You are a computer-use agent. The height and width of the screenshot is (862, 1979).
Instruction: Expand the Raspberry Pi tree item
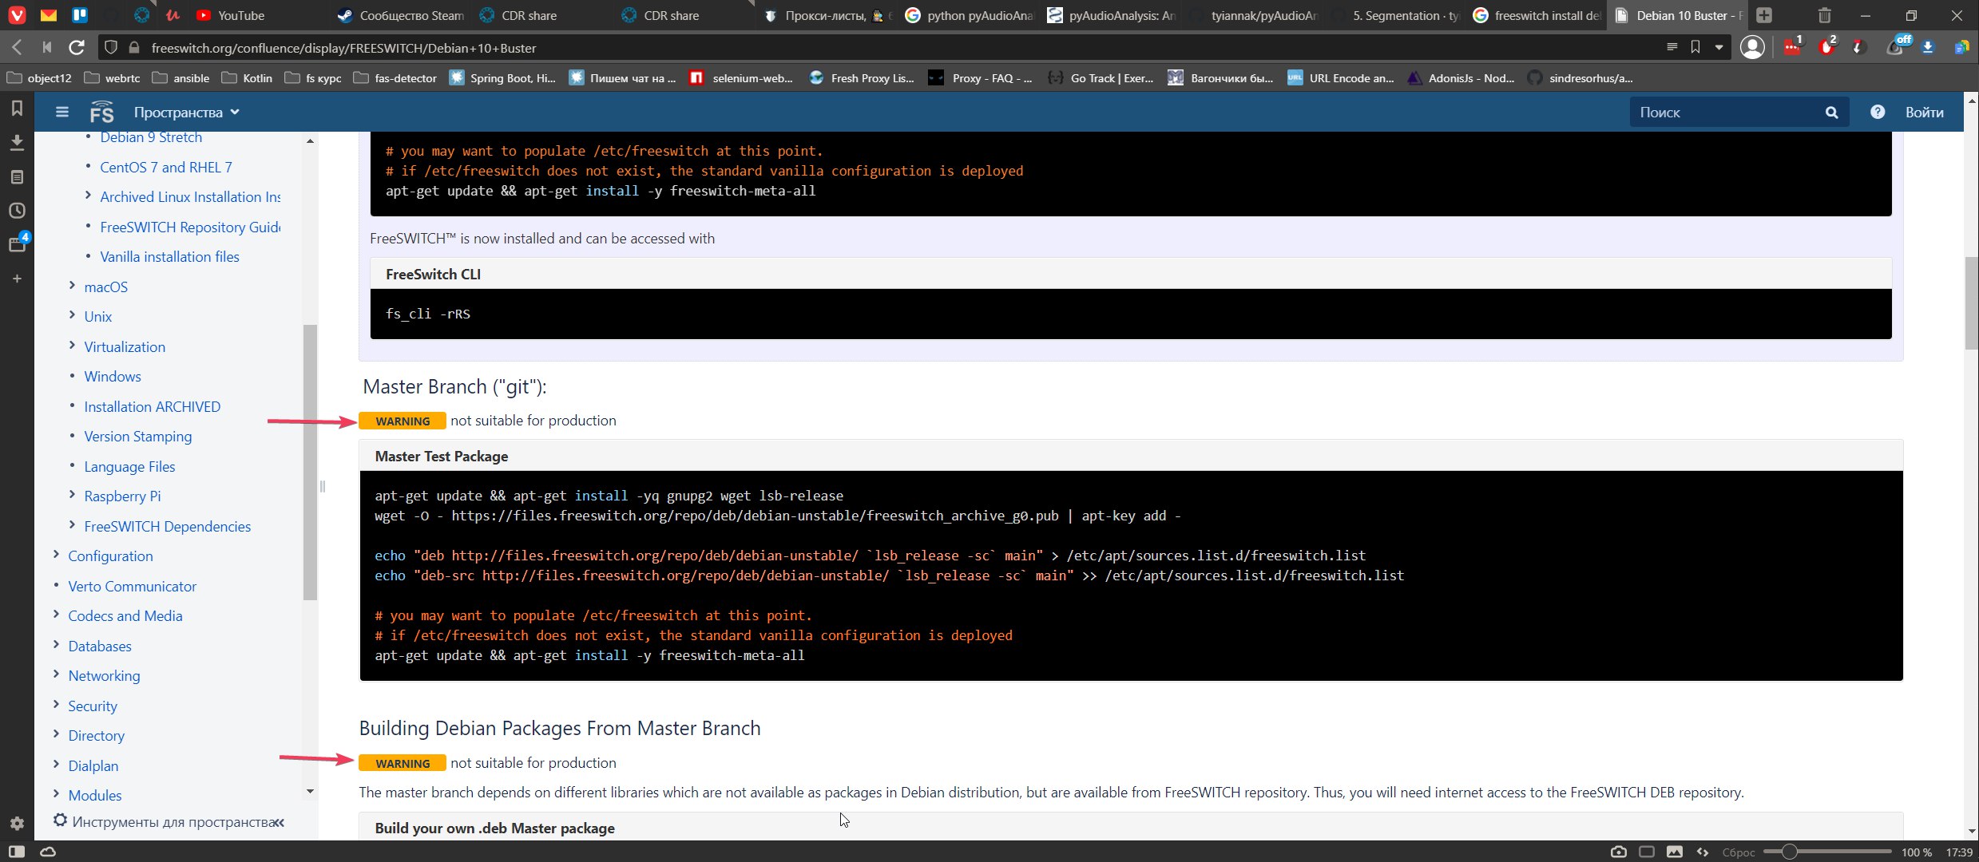tap(72, 495)
